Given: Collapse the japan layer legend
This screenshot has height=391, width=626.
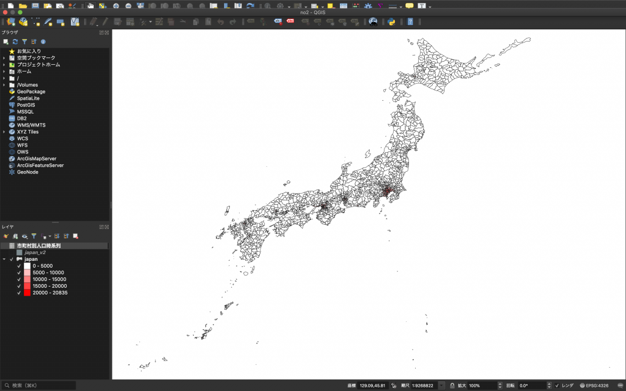Looking at the screenshot, I should 4,259.
